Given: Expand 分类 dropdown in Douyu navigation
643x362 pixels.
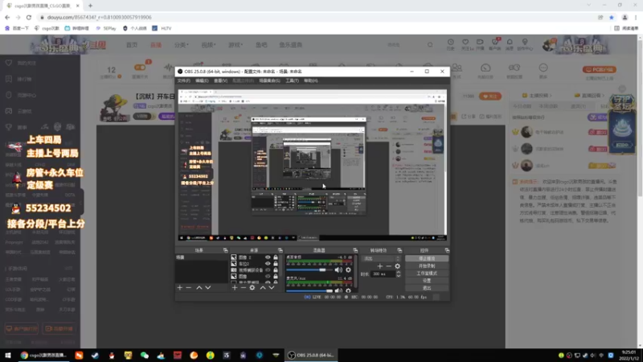Looking at the screenshot, I should [x=182, y=45].
